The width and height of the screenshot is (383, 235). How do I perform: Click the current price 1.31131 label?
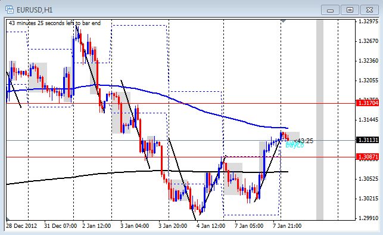click(x=368, y=140)
